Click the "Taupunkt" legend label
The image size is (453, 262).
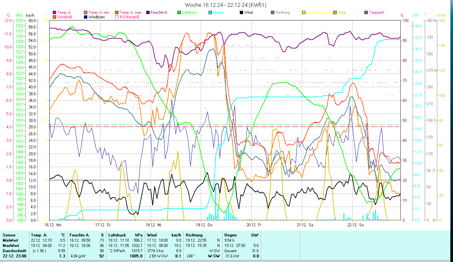[377, 12]
